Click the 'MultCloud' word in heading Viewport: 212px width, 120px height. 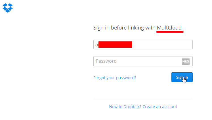(169, 28)
